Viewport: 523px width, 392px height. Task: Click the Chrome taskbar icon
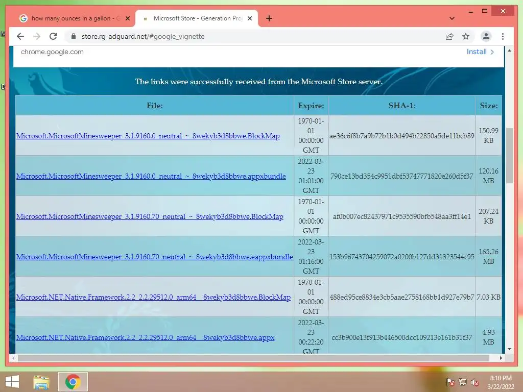point(73,382)
